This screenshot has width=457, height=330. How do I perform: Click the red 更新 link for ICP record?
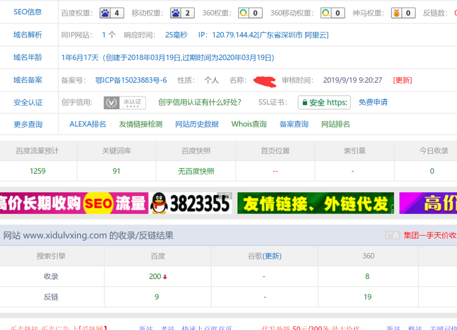[403, 80]
